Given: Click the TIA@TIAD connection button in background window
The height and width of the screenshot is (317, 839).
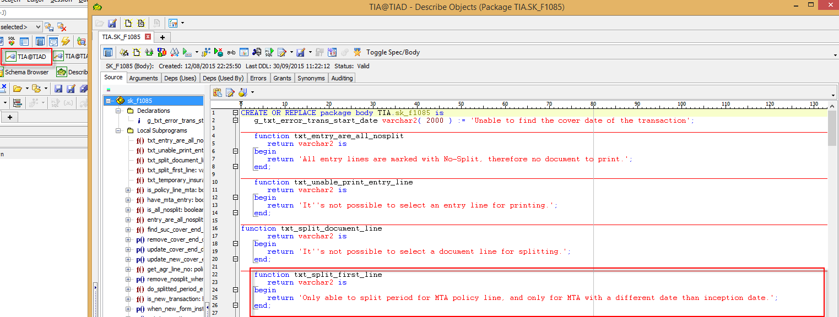Looking at the screenshot, I should [x=27, y=56].
